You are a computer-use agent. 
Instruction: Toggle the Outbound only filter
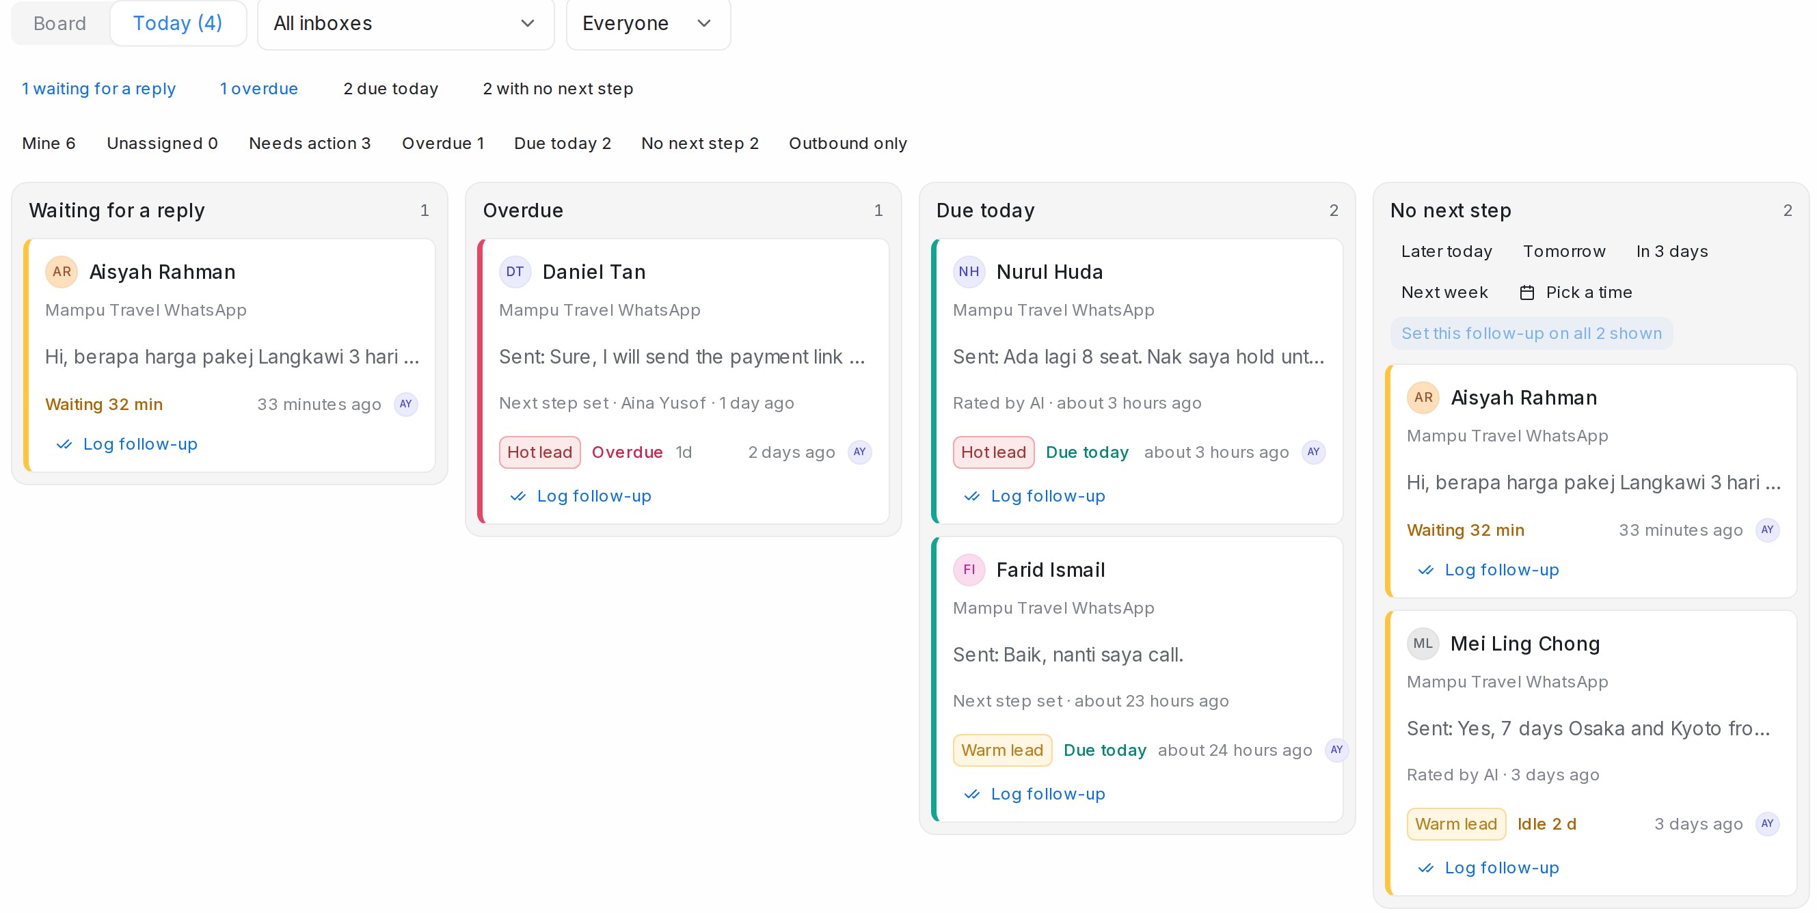(x=847, y=143)
